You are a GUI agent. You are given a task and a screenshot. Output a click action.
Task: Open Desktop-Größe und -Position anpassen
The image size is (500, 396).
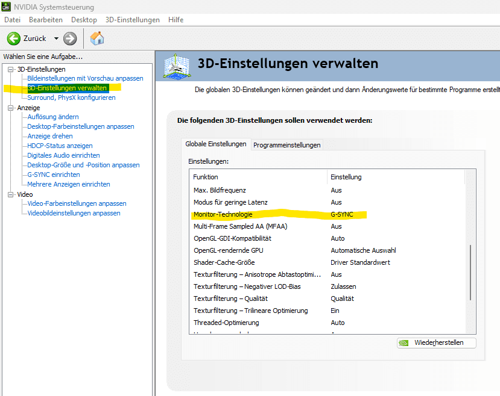[x=84, y=165]
